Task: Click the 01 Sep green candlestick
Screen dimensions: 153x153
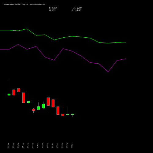Action: coord(38,108)
